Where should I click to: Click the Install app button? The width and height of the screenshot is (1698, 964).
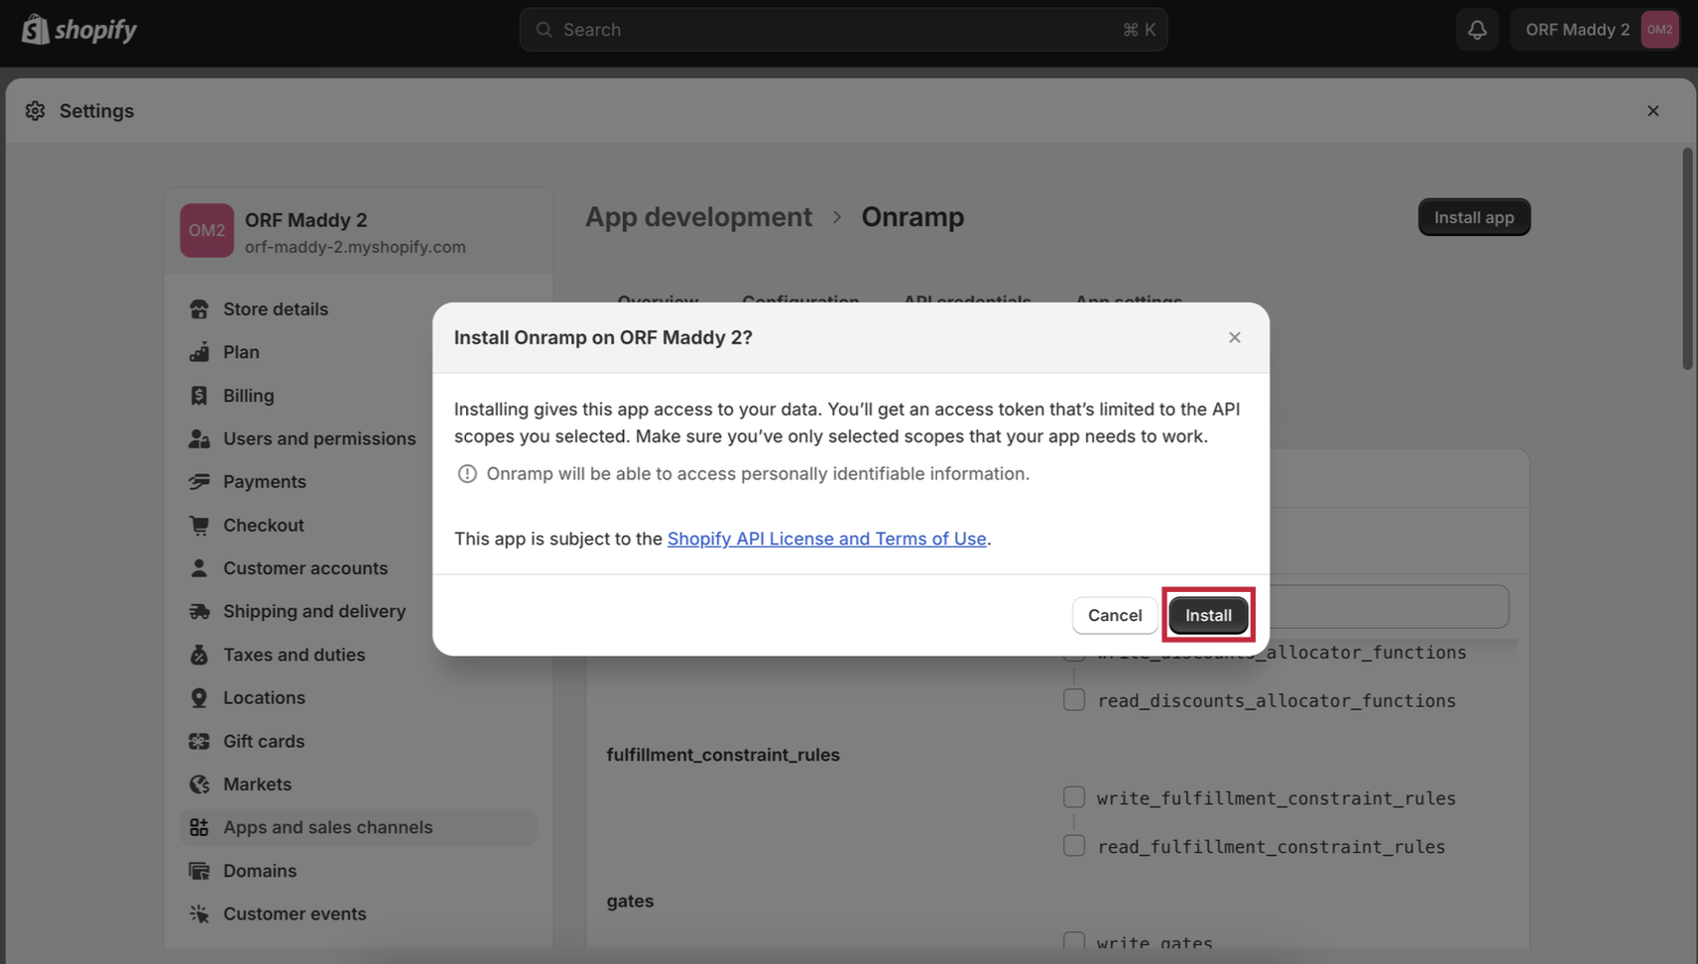click(x=1474, y=217)
